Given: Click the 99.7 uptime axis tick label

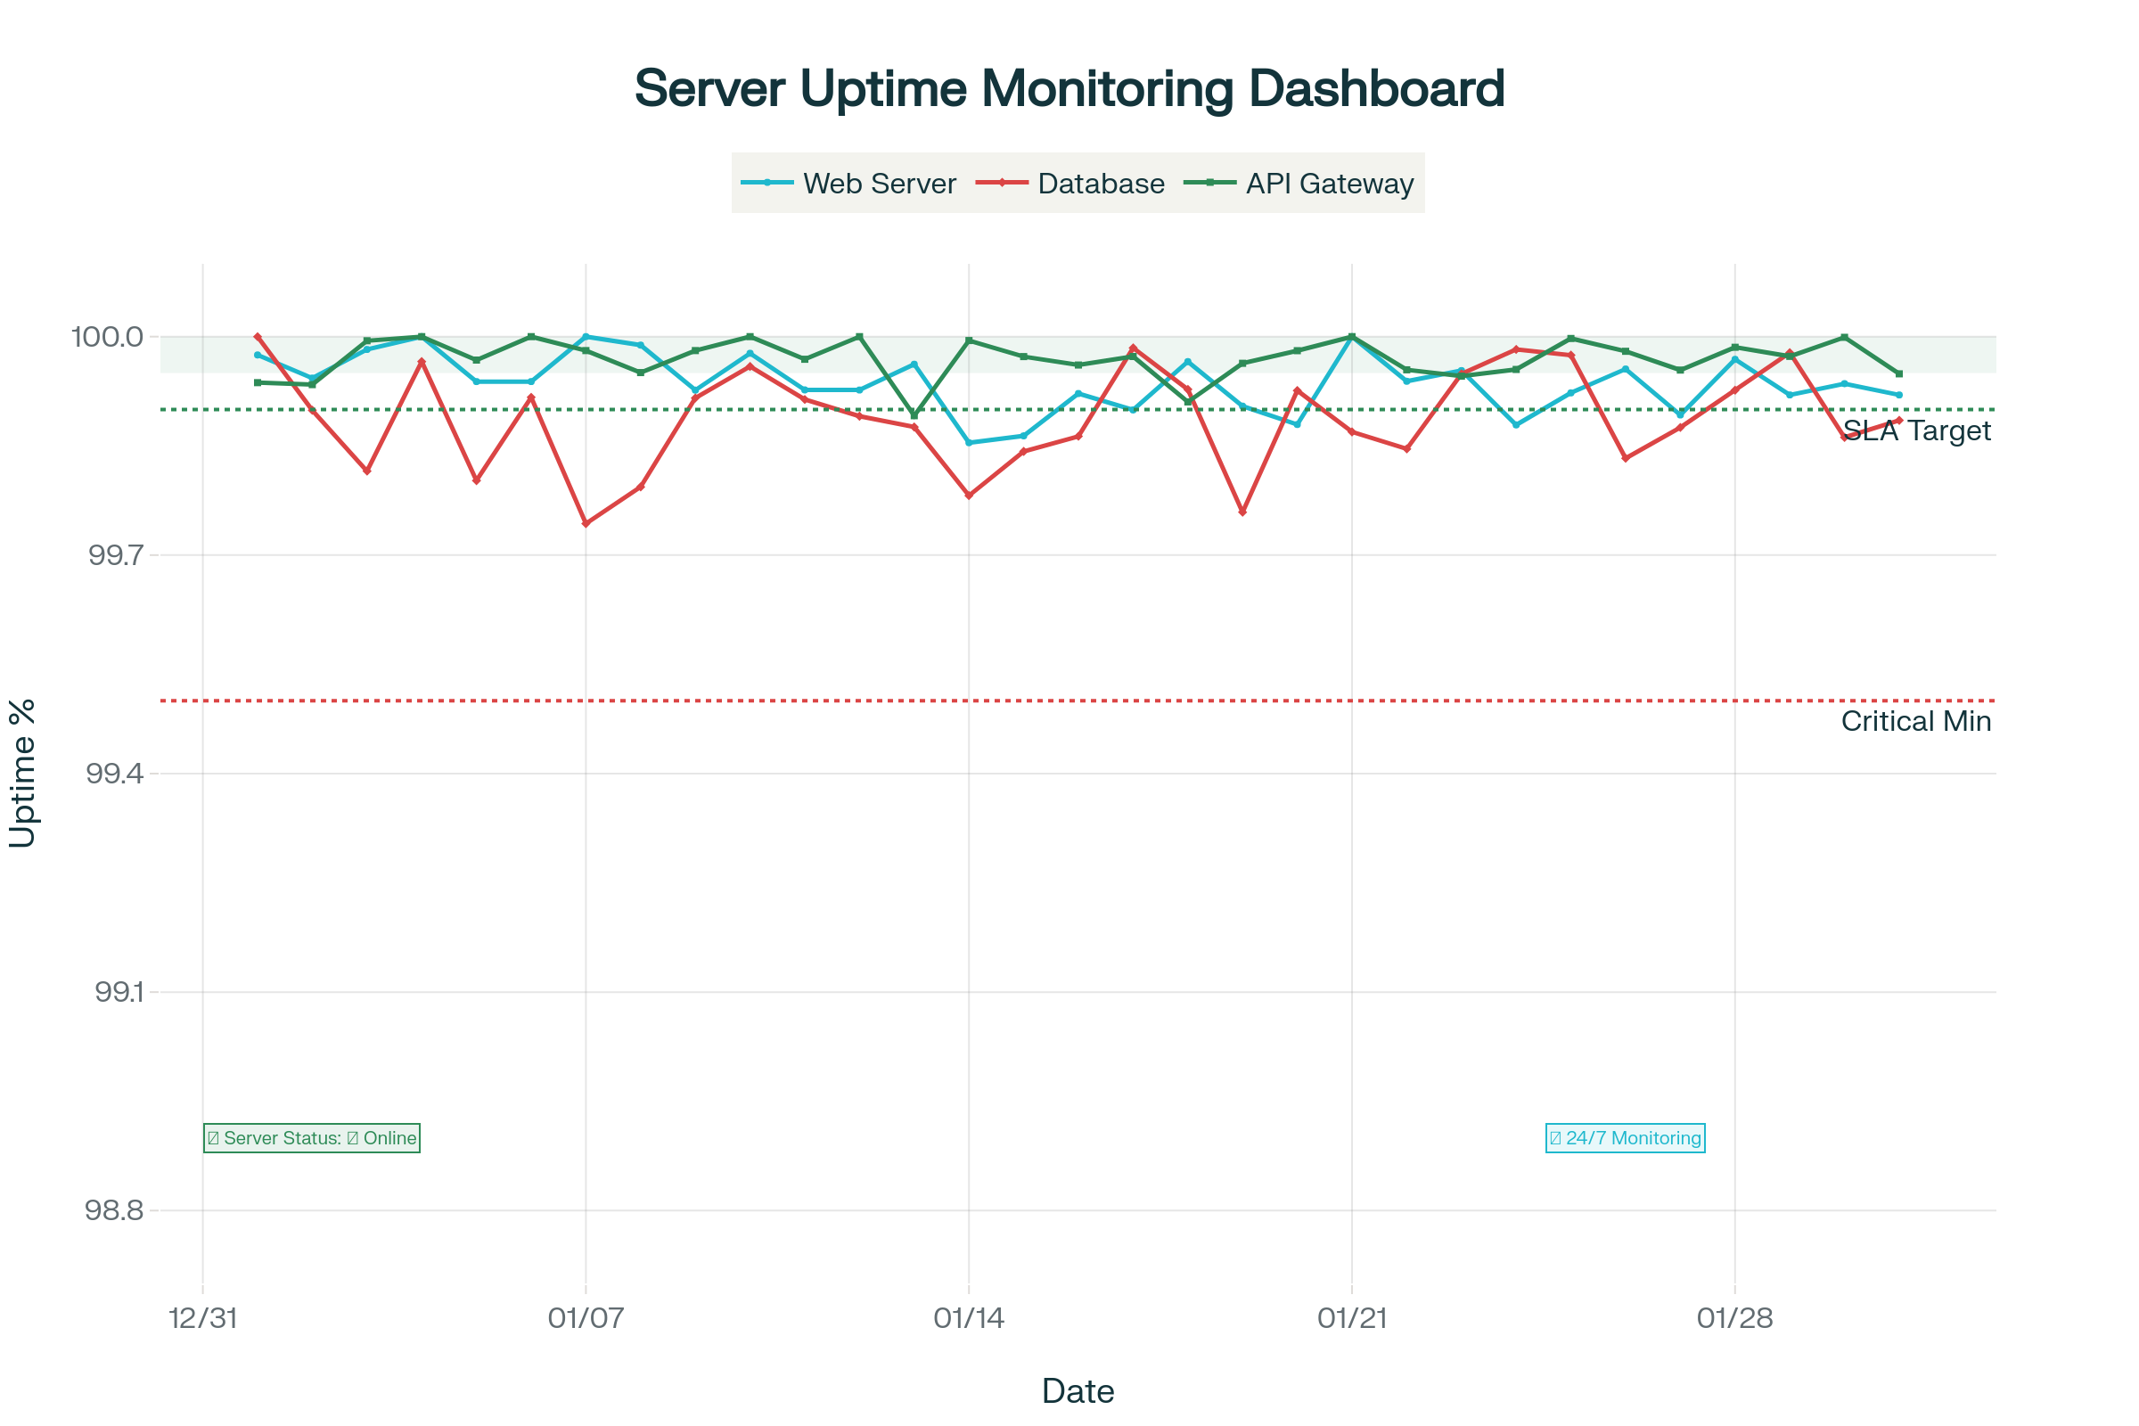Looking at the screenshot, I should coord(117,554).
